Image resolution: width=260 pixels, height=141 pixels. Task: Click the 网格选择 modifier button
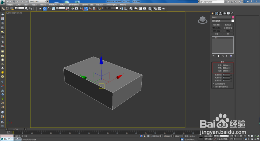pos(216,25)
